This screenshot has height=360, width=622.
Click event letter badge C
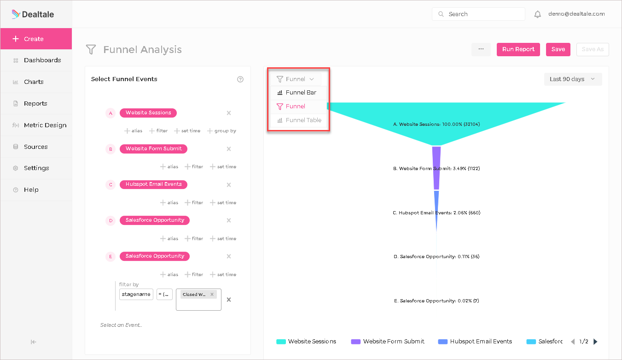[110, 185]
